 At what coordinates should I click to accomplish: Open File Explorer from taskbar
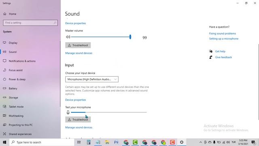pos(107,142)
